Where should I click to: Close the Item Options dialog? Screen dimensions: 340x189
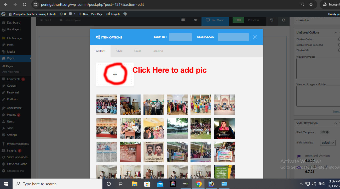pyautogui.click(x=255, y=37)
